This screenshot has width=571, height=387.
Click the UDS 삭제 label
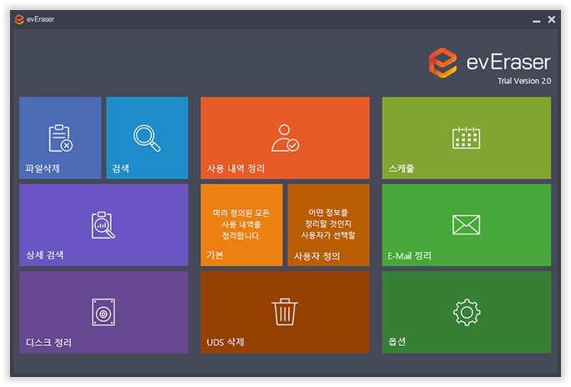(x=225, y=342)
